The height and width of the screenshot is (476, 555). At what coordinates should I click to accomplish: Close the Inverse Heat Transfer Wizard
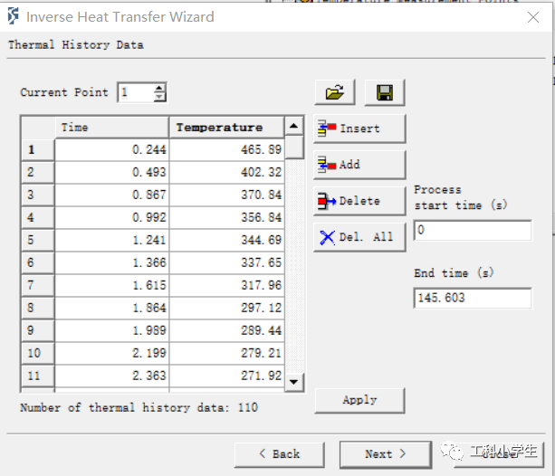pos(533,17)
